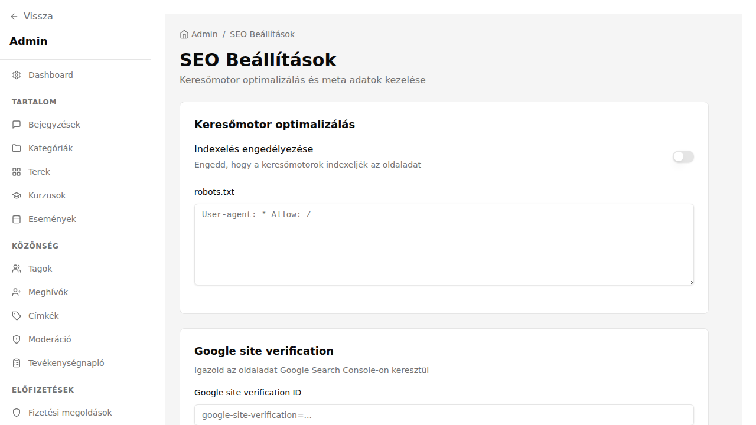
Task: Open Tevékenységnapló via its document icon
Action: (16, 362)
